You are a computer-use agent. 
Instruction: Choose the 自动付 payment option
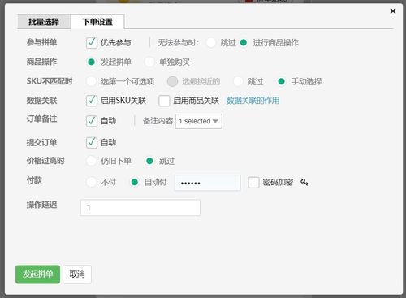135,182
